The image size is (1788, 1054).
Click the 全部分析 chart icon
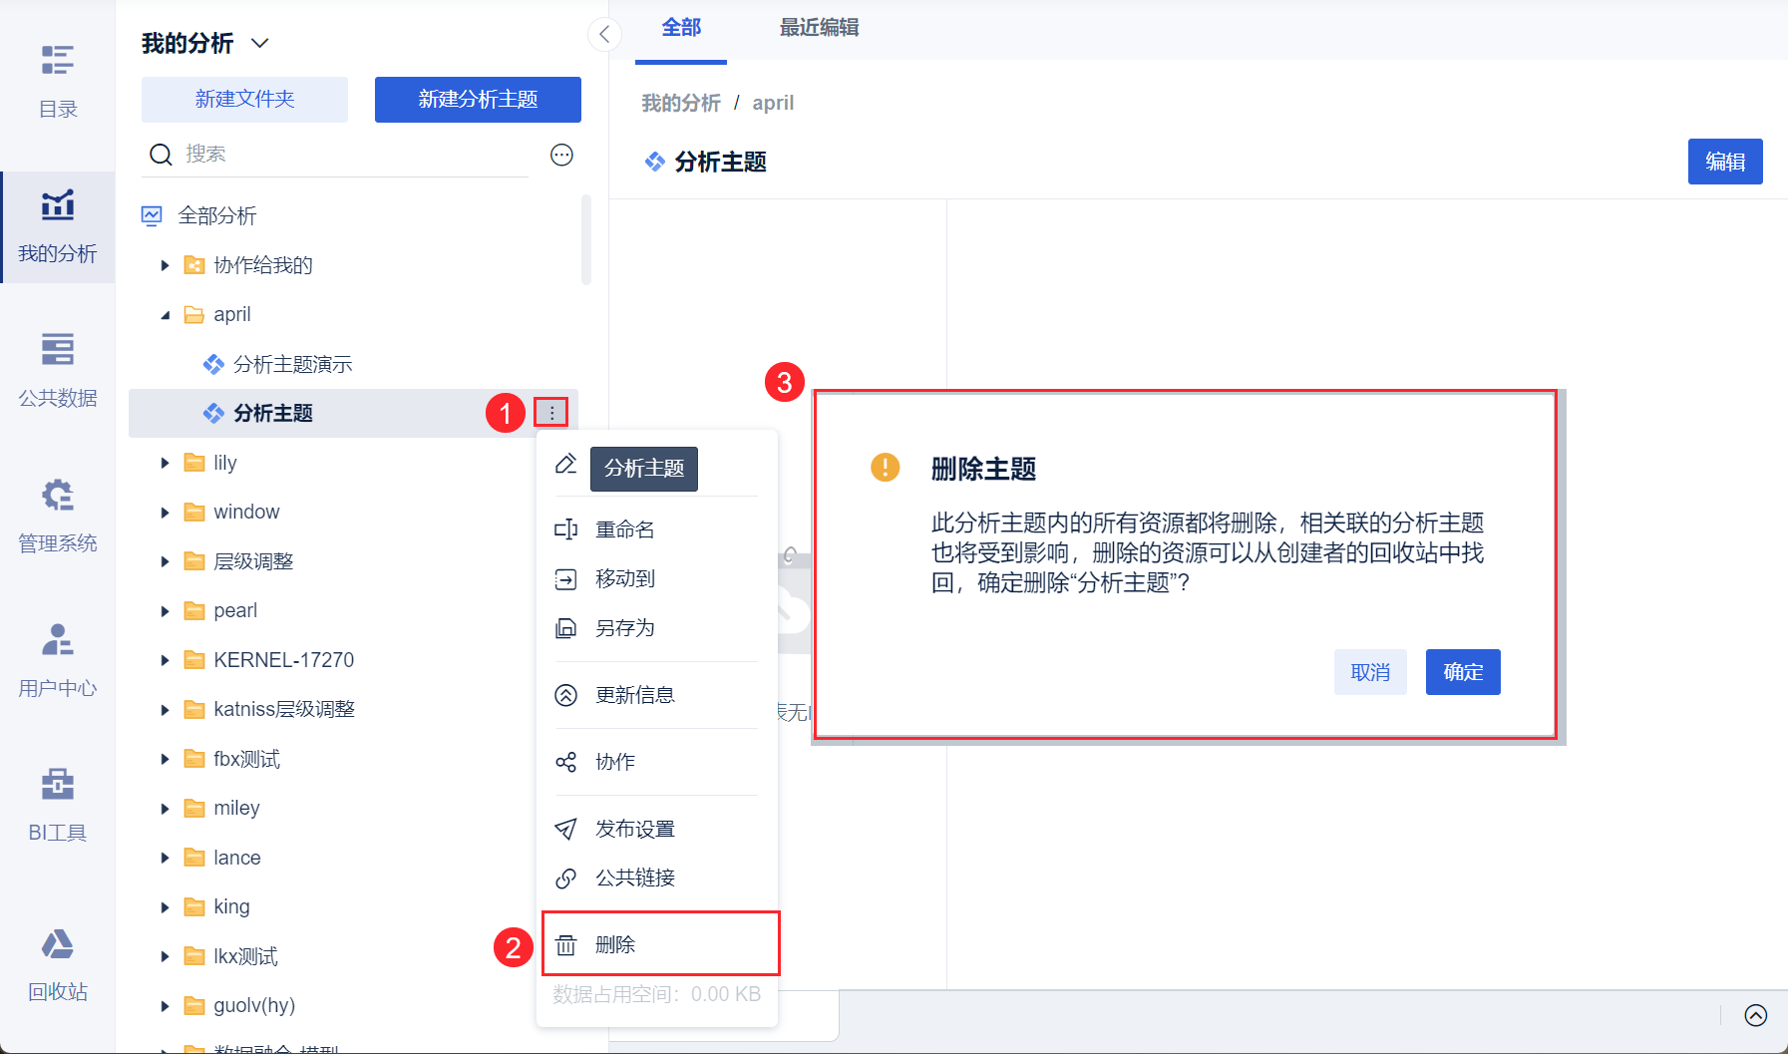[x=152, y=216]
